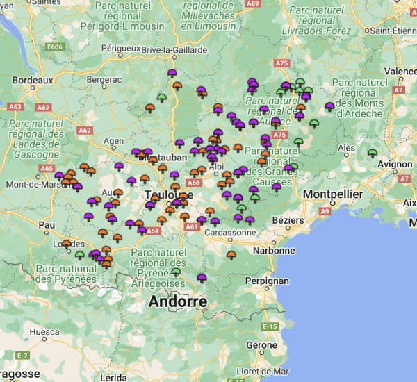The width and height of the screenshot is (417, 382).
Task: Select purple mushroom marker northeast of Andorre
Action: tap(202, 278)
